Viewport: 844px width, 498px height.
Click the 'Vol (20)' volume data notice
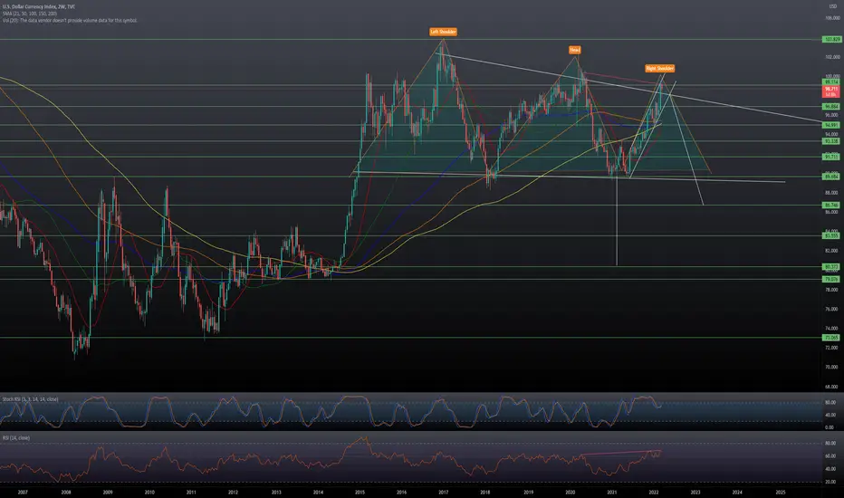[x=70, y=21]
